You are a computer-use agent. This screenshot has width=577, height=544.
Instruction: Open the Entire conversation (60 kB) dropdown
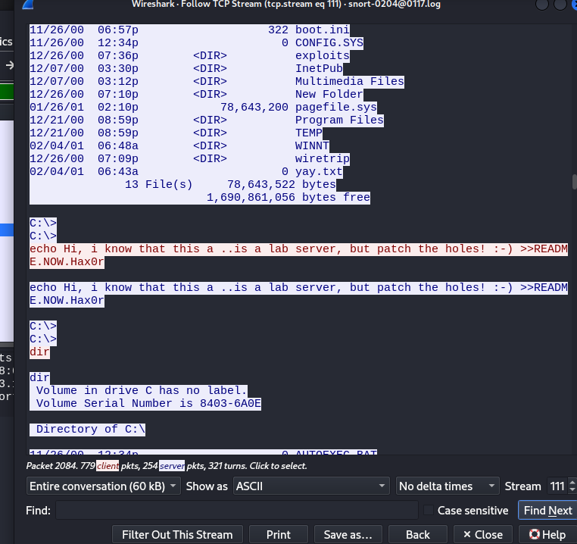coord(104,486)
